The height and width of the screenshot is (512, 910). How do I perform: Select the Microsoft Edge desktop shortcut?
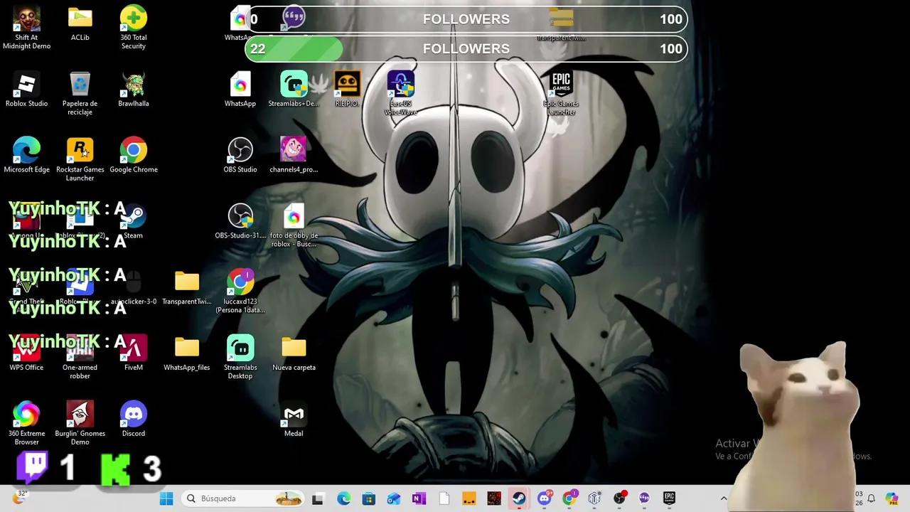pyautogui.click(x=26, y=156)
